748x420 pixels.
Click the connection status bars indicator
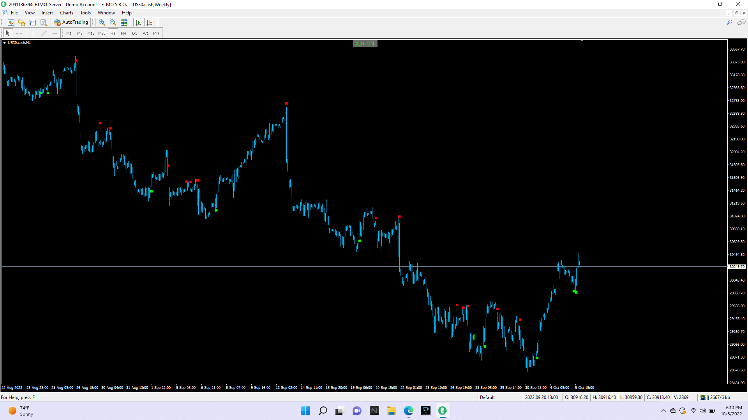(704, 397)
